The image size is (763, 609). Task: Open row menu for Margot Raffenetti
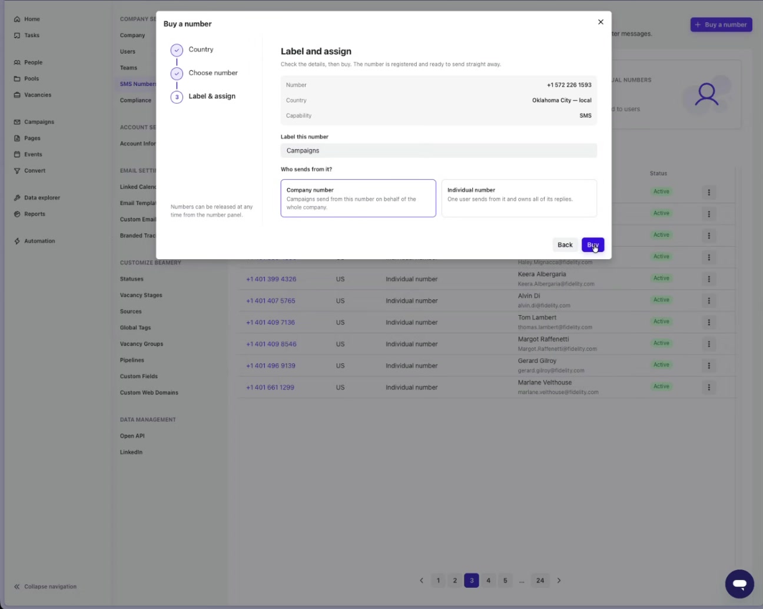[x=709, y=344]
